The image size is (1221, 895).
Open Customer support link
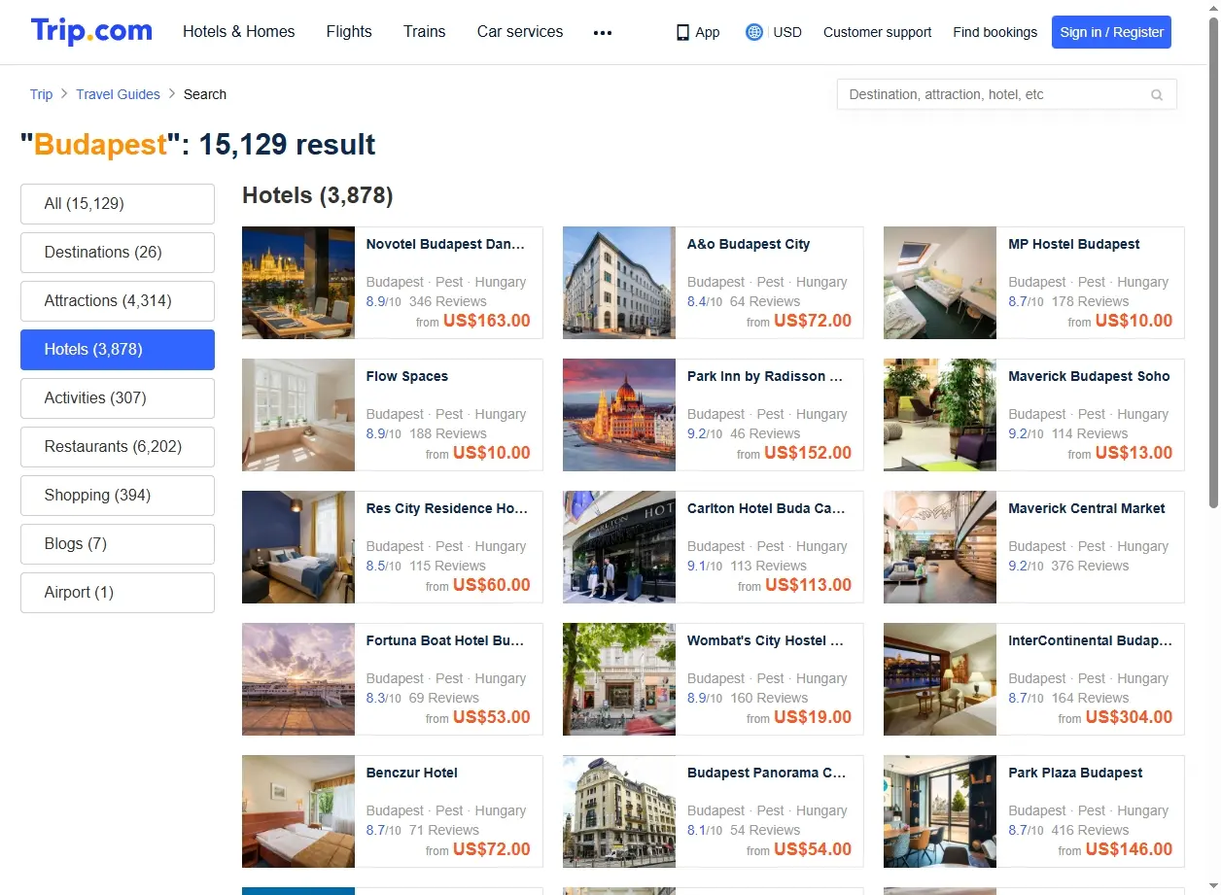877,32
